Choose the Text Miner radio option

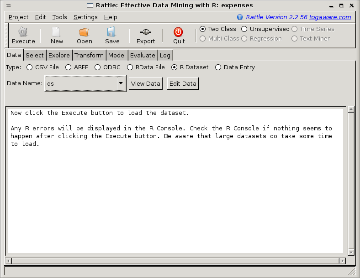pos(294,38)
